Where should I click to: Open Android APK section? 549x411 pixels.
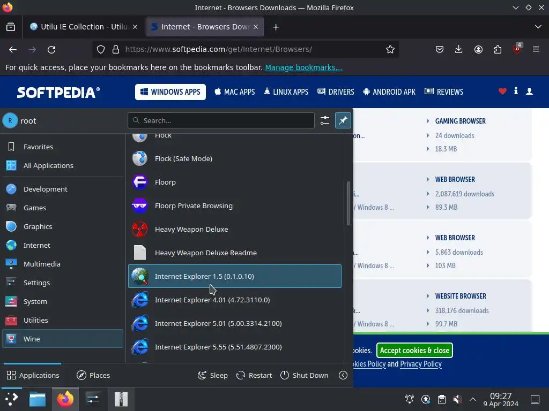[x=389, y=92]
